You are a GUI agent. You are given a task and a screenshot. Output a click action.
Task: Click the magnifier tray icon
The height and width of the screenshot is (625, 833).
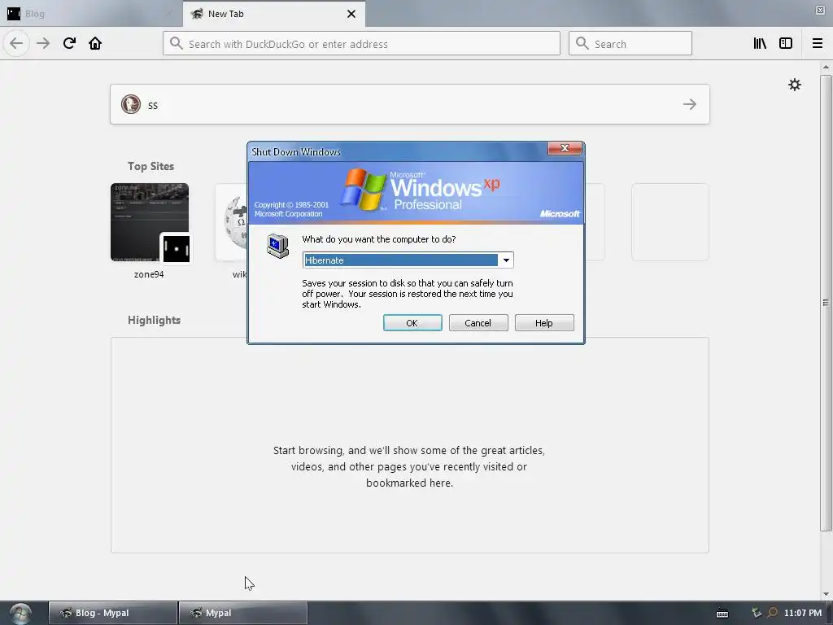click(773, 613)
